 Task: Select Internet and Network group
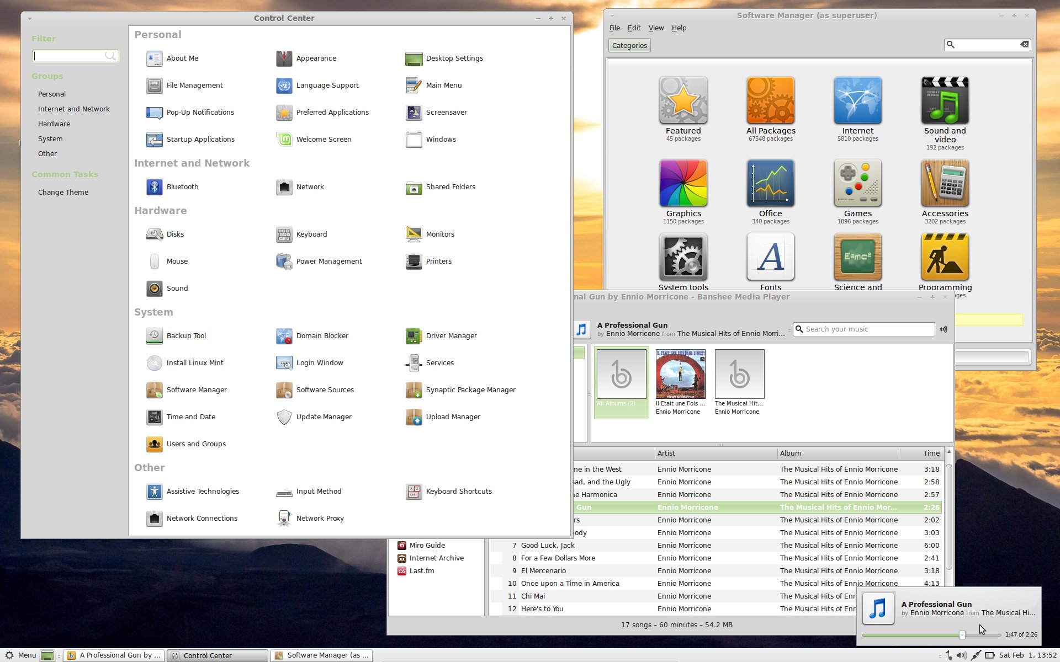(74, 109)
